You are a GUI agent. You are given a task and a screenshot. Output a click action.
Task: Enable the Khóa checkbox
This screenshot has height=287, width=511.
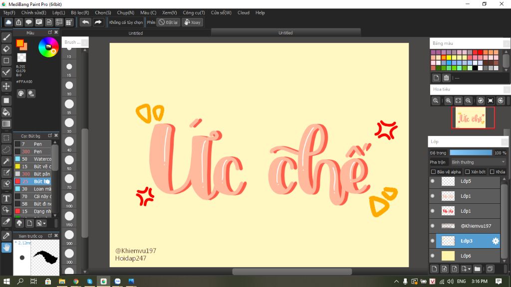click(x=492, y=171)
